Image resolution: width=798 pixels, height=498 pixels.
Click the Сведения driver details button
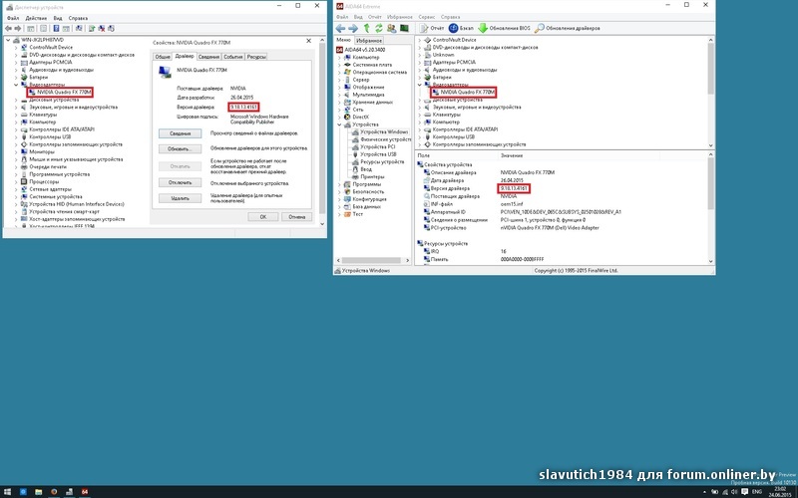click(x=180, y=133)
